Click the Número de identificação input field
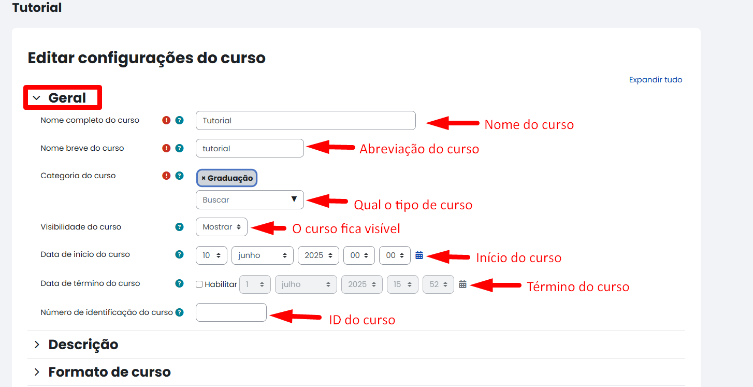The height and width of the screenshot is (387, 753). click(x=231, y=312)
